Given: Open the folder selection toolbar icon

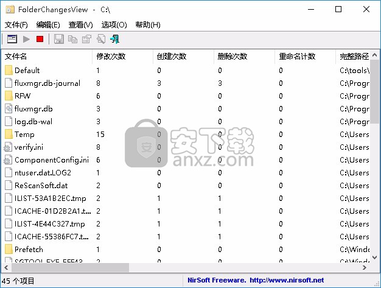Looking at the screenshot, I should (x=12, y=39).
